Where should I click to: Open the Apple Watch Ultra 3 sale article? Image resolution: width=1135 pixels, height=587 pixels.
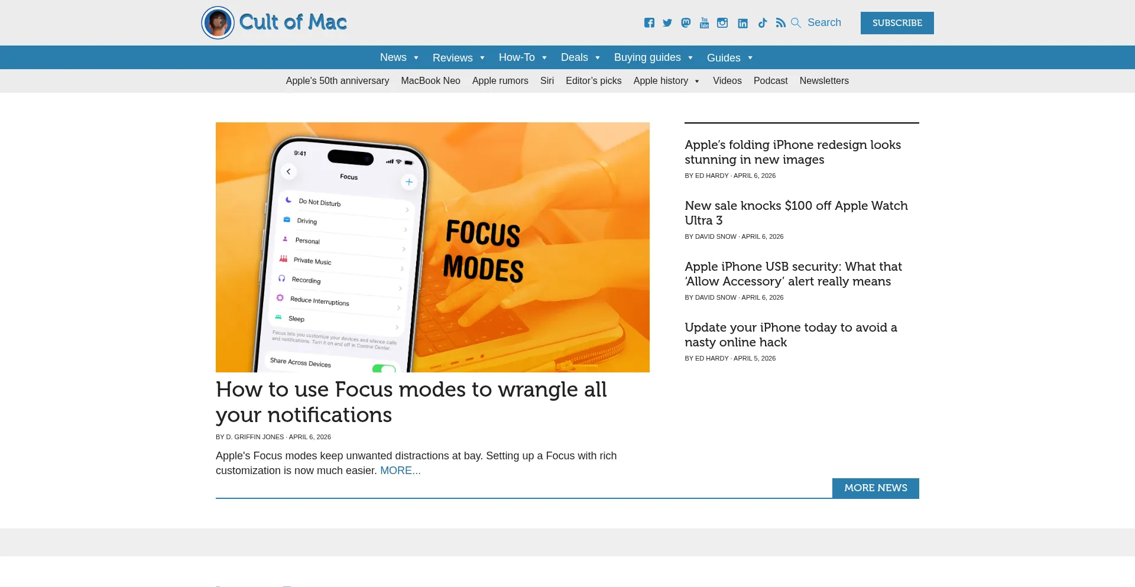click(x=796, y=213)
